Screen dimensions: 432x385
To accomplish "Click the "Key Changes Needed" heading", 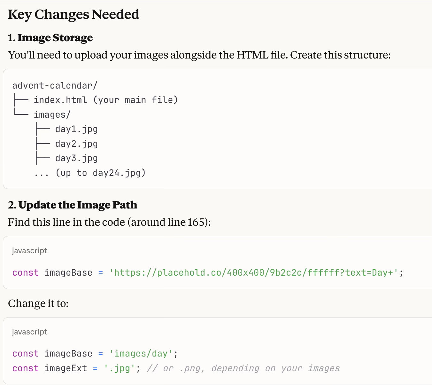I will [73, 15].
